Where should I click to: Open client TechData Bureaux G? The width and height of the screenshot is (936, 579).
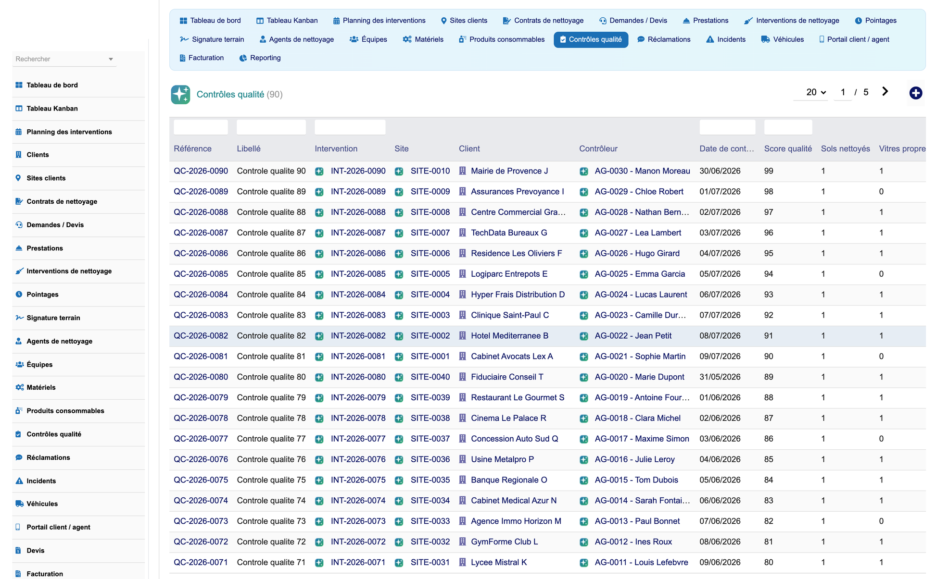[509, 233]
